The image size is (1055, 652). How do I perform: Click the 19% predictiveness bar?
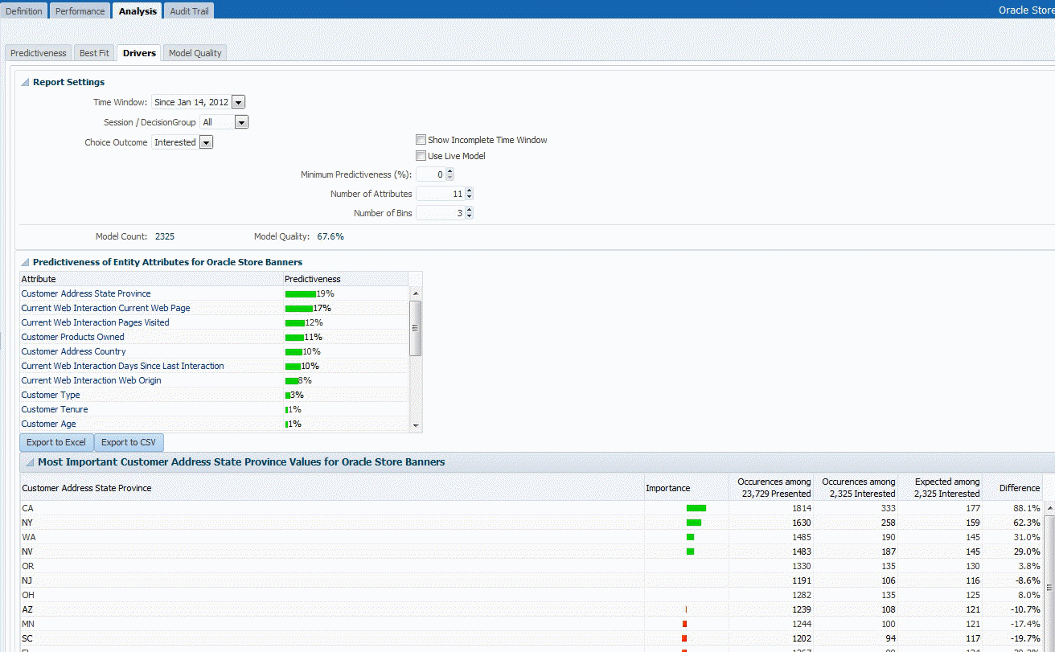click(x=301, y=293)
